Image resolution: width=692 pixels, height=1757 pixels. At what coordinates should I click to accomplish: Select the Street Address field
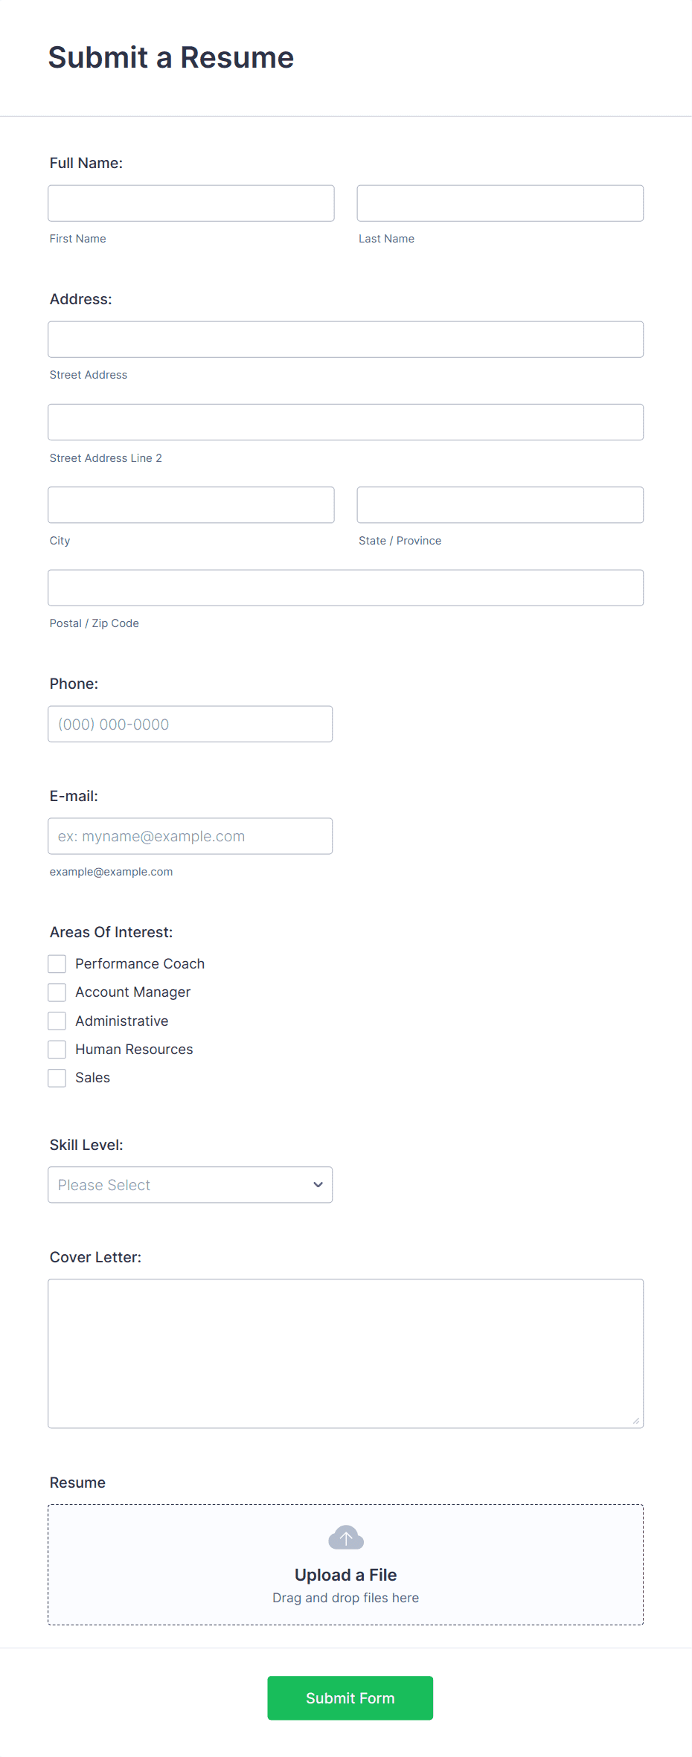[x=345, y=338]
